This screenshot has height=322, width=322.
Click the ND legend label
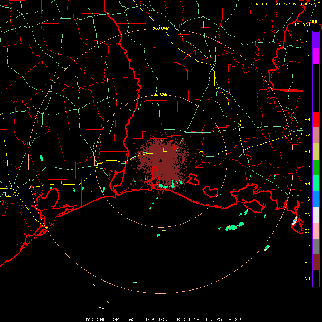[307, 279]
